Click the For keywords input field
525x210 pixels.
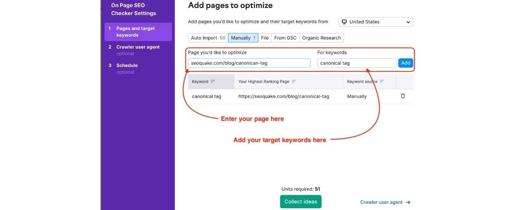[357, 63]
